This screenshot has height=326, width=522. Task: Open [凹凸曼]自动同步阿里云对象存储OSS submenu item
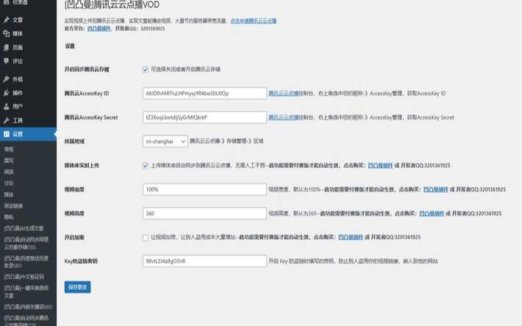pos(26,243)
